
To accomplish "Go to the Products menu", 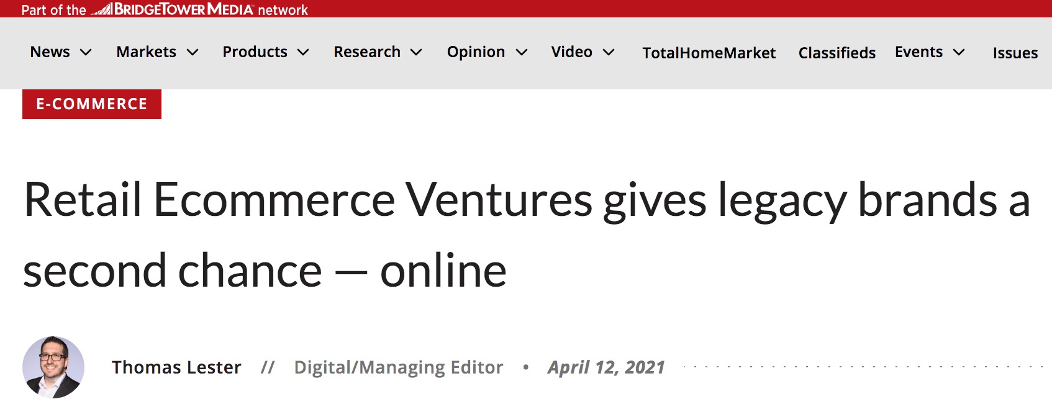I will click(255, 52).
